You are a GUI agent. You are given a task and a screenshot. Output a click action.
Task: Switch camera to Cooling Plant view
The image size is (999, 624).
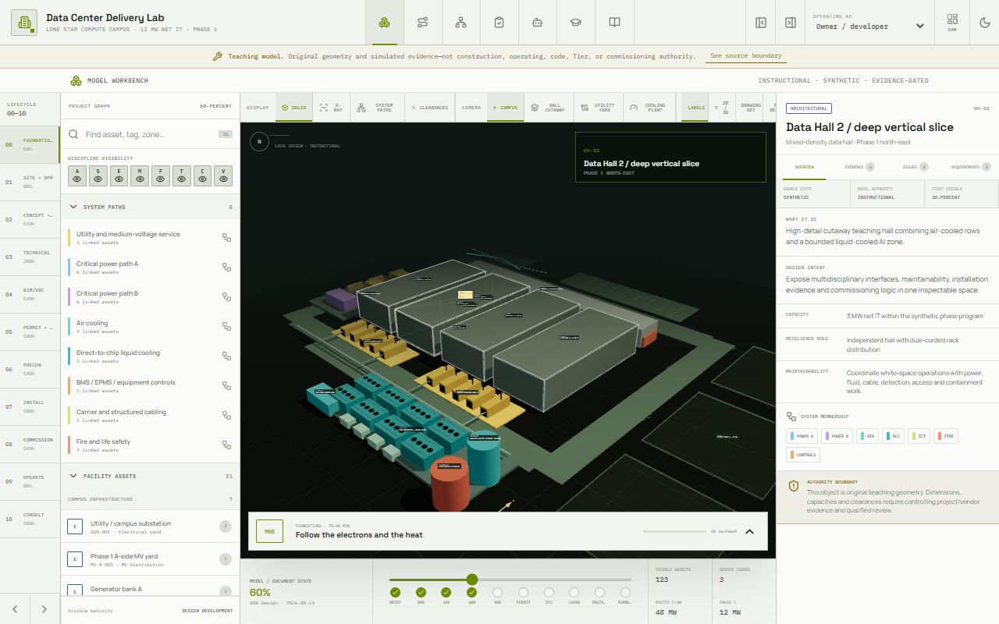click(649, 108)
